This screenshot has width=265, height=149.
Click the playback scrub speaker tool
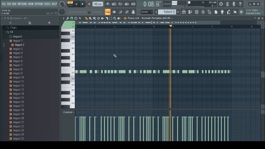(119, 18)
